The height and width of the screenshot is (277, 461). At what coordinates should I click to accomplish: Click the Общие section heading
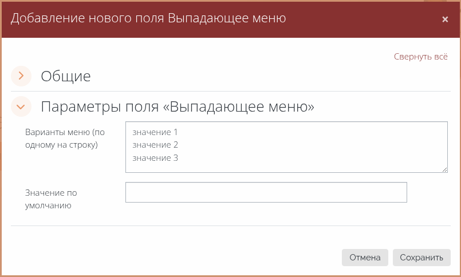pos(66,76)
